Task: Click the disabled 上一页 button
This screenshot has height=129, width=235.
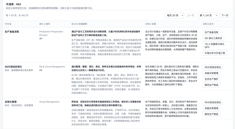Action: pyautogui.click(x=191, y=15)
